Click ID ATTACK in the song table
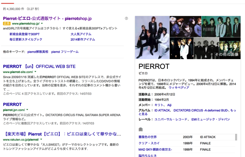245x157 pixels. click(208, 137)
